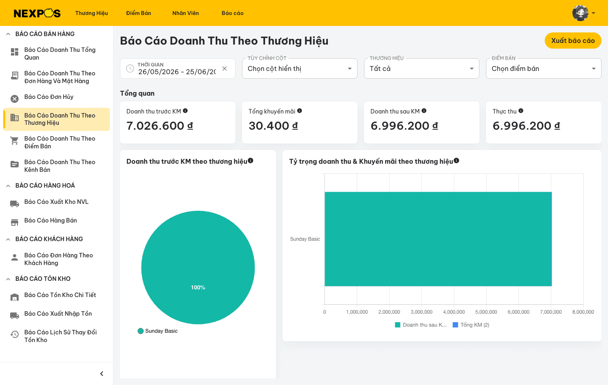The height and width of the screenshot is (385, 608).
Task: Collapse the BÁO CÁO BÁN HÀNG section
Action: [8, 34]
